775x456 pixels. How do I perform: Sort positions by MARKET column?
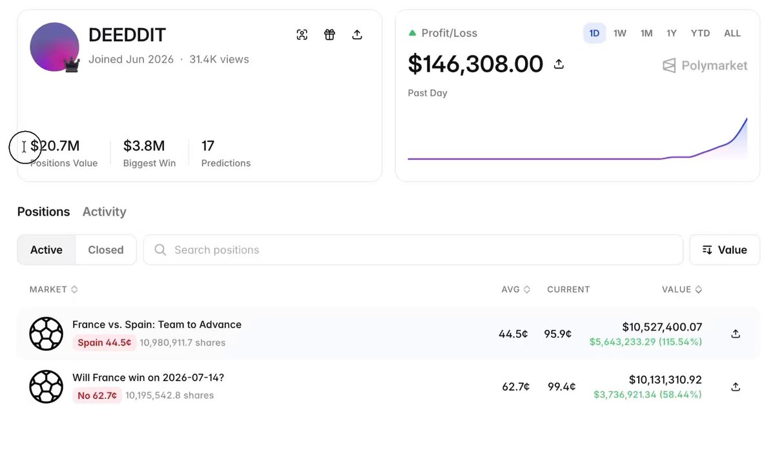54,289
